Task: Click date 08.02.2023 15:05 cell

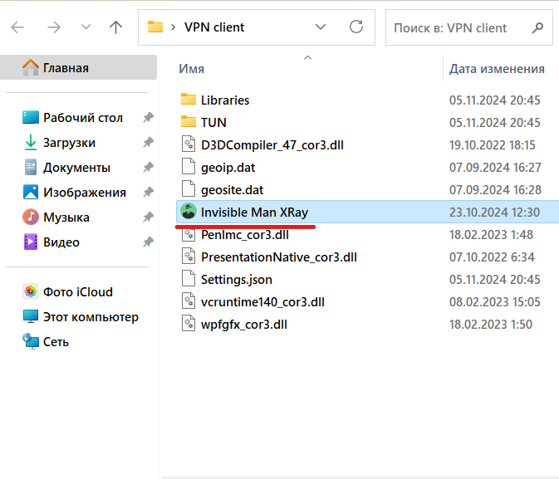Action: (x=494, y=302)
